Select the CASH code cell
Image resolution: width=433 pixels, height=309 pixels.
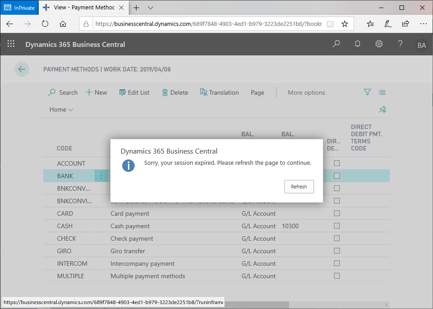coord(65,226)
